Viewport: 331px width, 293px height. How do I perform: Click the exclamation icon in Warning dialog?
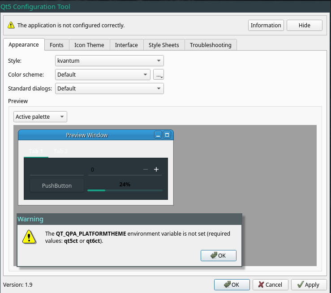tap(29, 237)
